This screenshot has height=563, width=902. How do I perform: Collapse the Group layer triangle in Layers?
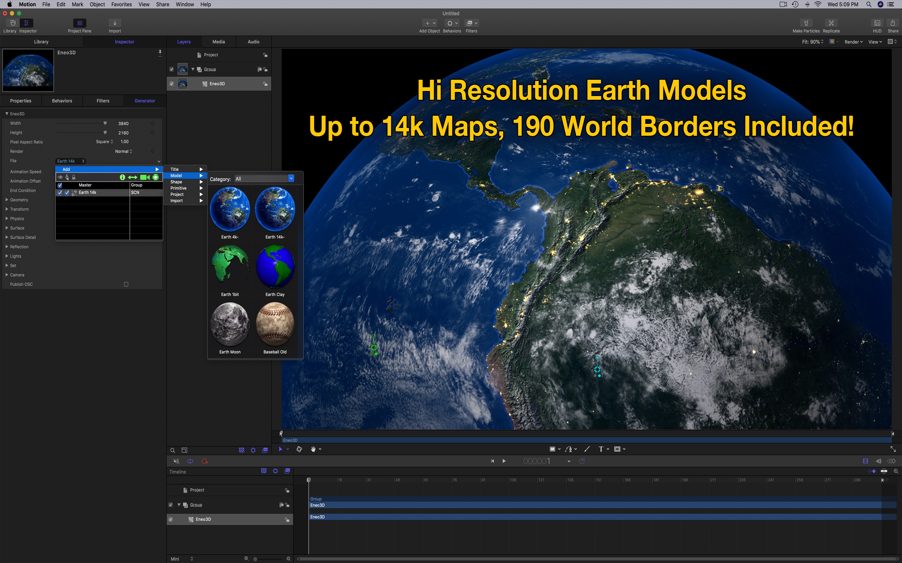[x=193, y=69]
